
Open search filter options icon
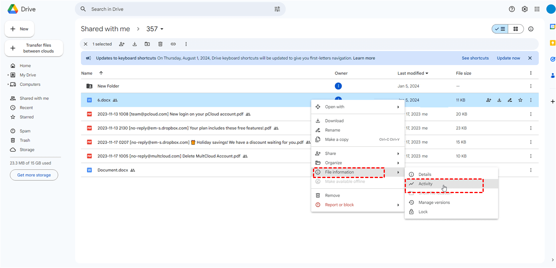coord(277,9)
